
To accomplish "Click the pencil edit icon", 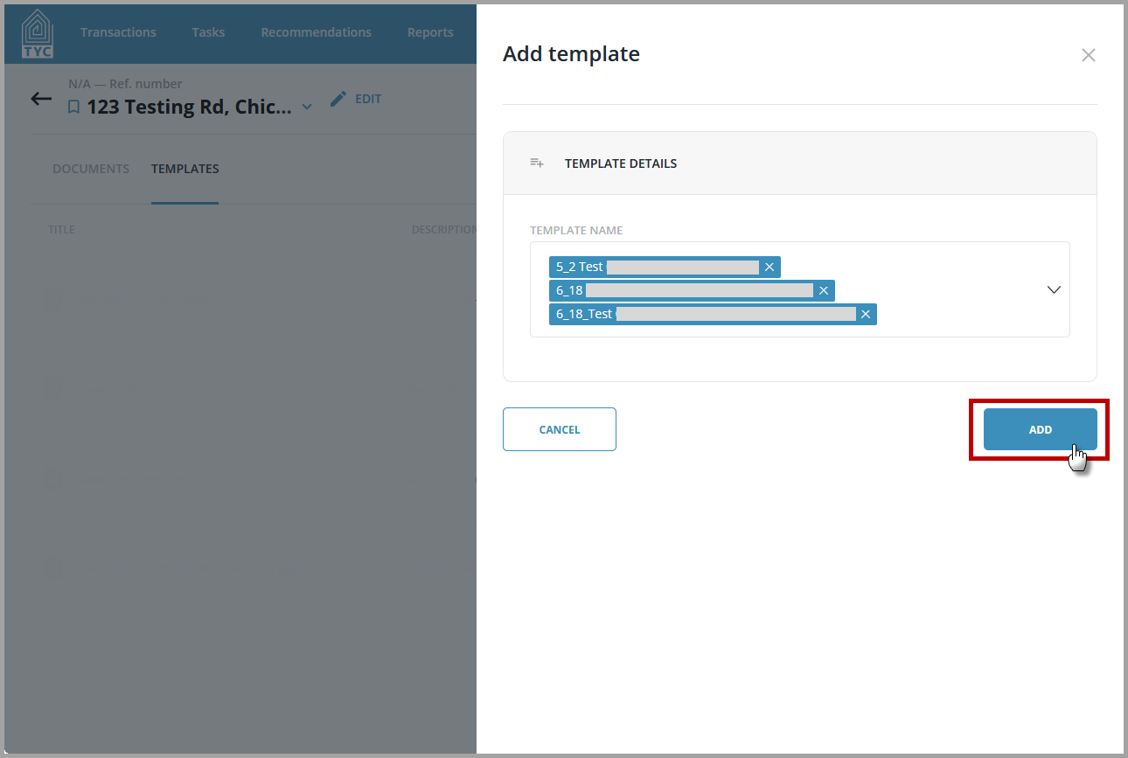I will [x=338, y=99].
